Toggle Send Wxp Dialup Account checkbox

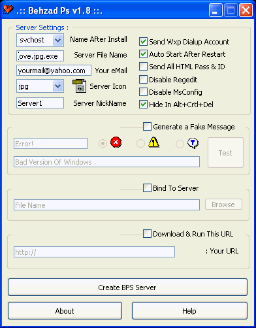click(143, 42)
